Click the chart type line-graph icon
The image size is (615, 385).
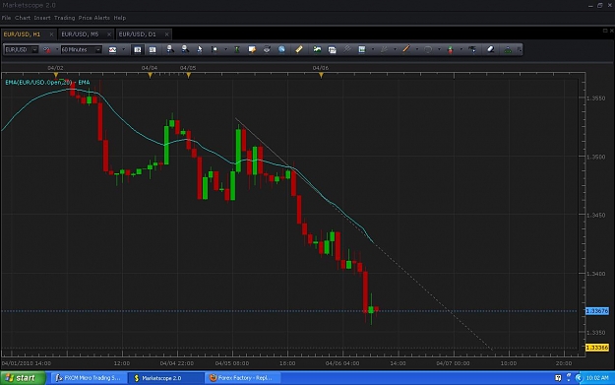112,50
